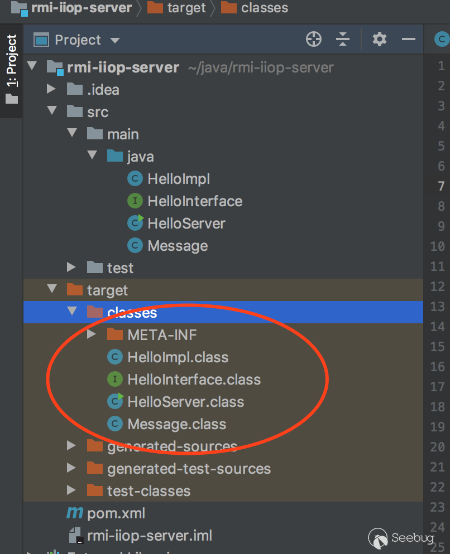The image size is (450, 554).
Task: Click line number 13 in editor gutter
Action: pos(438,307)
